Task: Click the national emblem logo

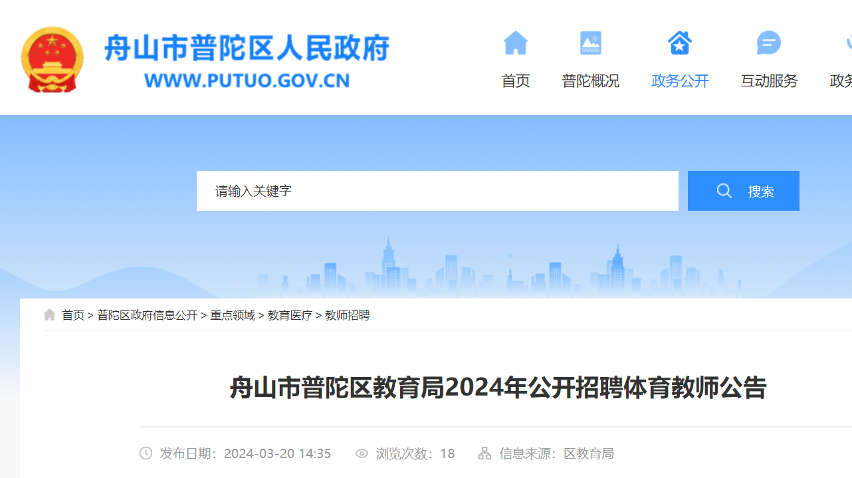Action: (x=53, y=59)
